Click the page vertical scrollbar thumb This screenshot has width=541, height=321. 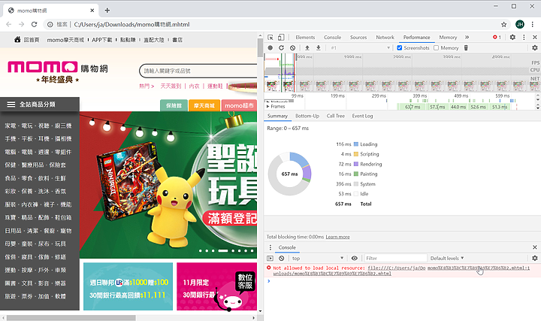click(x=260, y=47)
